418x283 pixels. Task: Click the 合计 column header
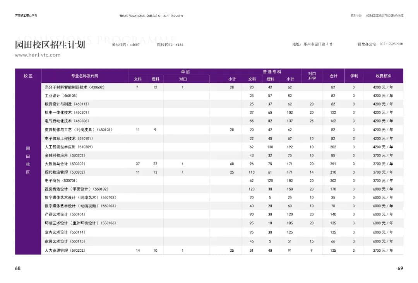point(334,76)
